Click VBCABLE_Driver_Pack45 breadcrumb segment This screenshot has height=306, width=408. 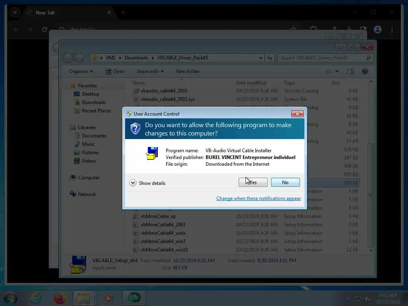182,58
